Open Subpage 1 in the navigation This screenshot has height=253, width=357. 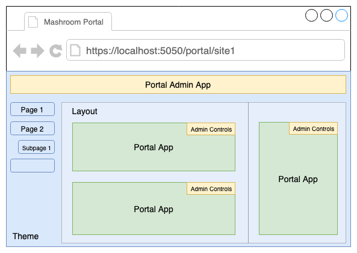pyautogui.click(x=37, y=147)
